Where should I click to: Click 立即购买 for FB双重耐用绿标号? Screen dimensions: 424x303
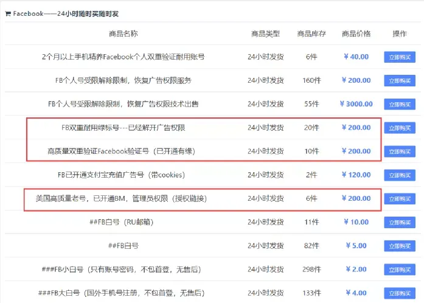(x=400, y=128)
